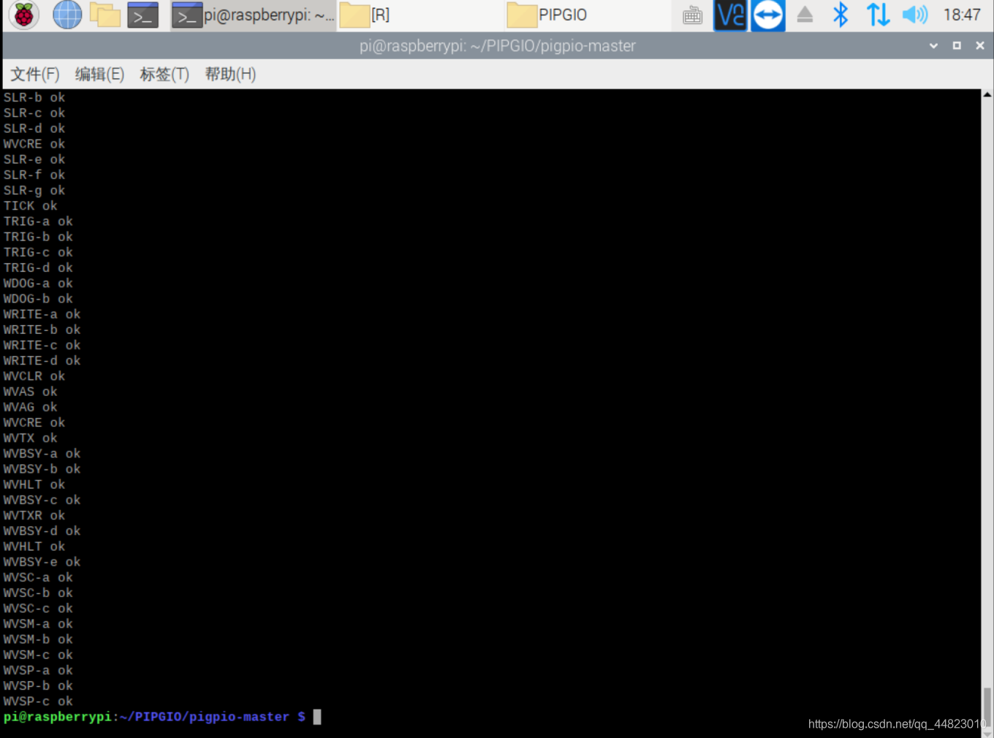The height and width of the screenshot is (738, 994).
Task: Open the Bluetooth menu
Action: (841, 15)
